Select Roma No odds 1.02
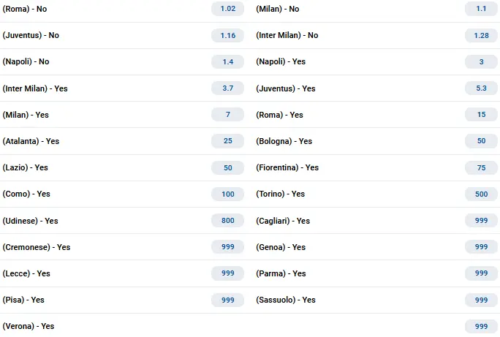500x337 pixels. [227, 9]
